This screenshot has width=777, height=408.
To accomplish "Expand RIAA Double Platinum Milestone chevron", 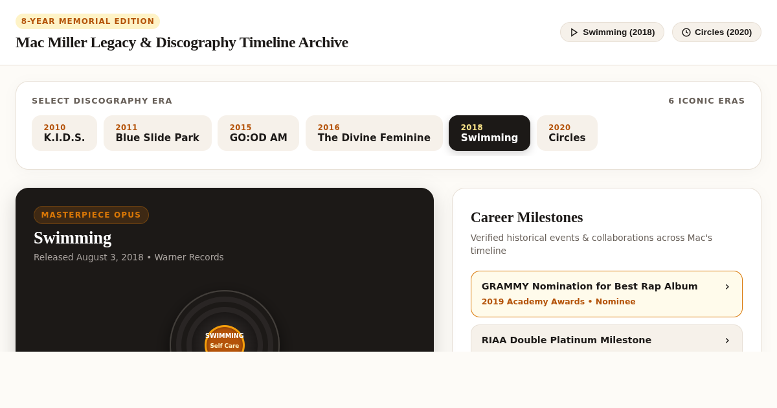I will (x=727, y=340).
